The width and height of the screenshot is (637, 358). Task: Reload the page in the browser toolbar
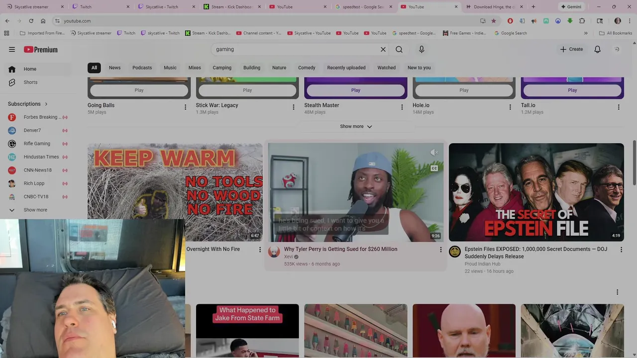(x=31, y=21)
